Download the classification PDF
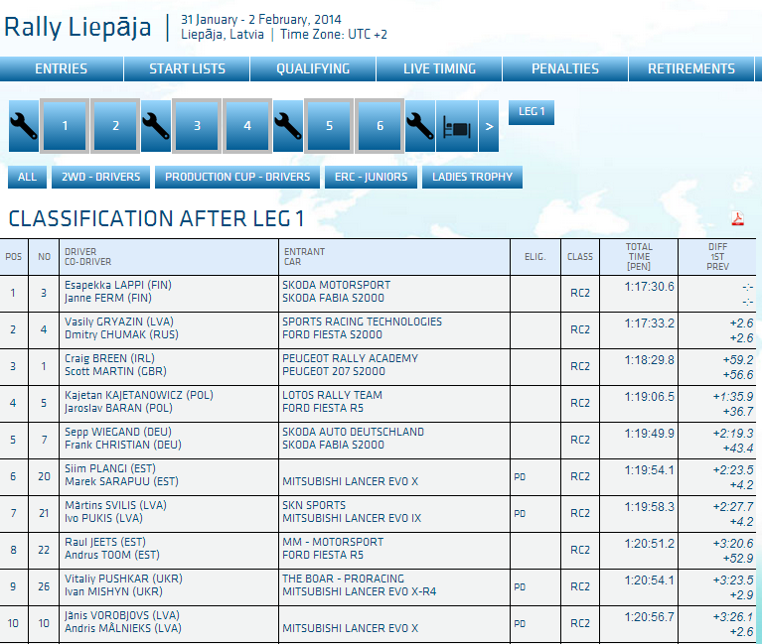 tap(738, 219)
